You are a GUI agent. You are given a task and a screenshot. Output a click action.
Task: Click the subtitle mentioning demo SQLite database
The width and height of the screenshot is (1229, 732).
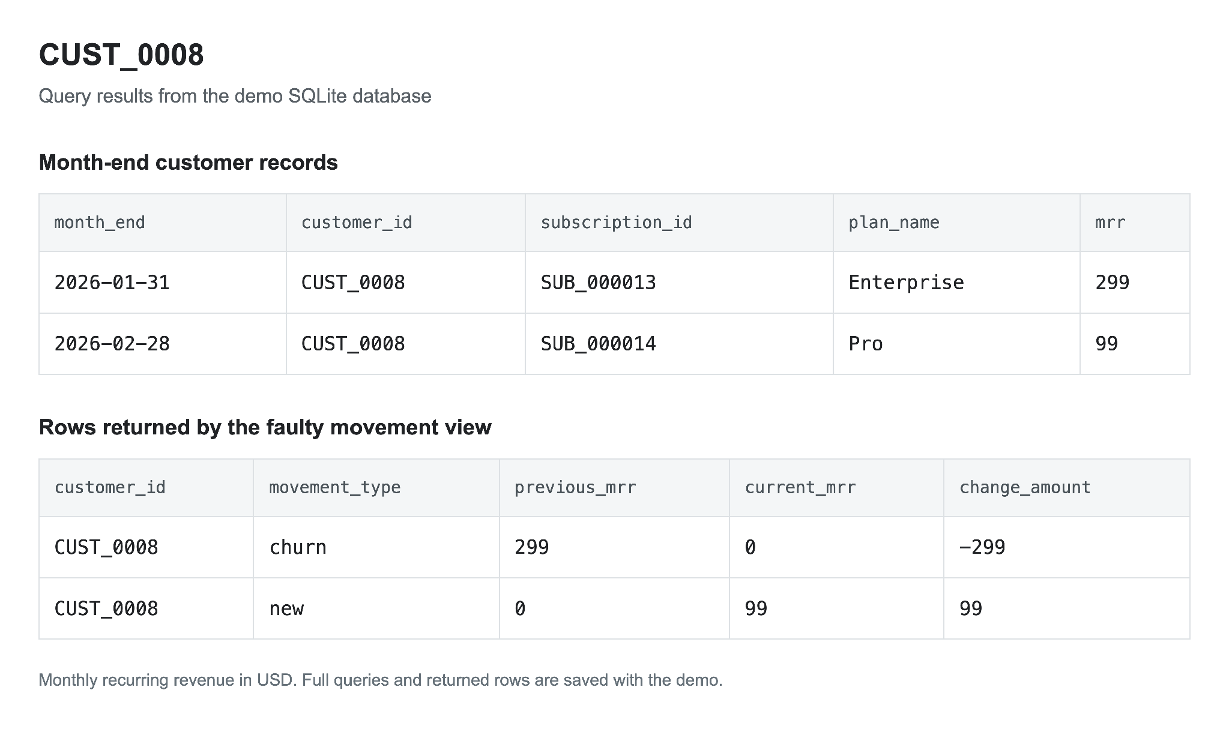point(235,96)
